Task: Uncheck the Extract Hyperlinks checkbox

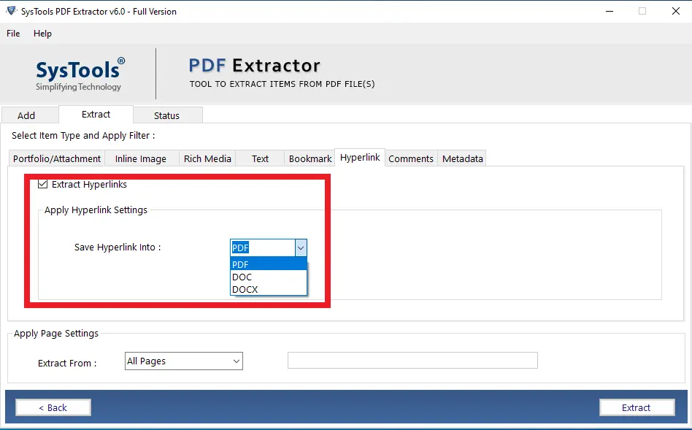Action: point(43,184)
